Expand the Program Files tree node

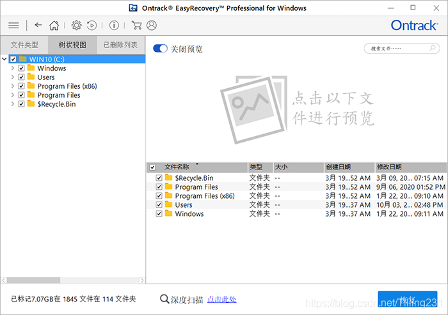pos(13,95)
